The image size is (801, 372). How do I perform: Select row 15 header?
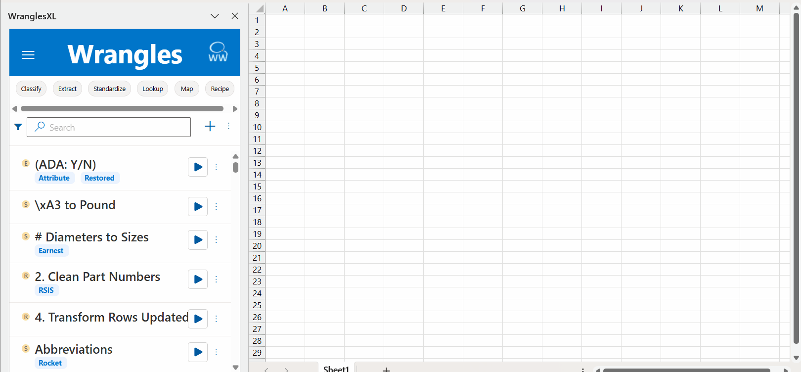pyautogui.click(x=257, y=186)
